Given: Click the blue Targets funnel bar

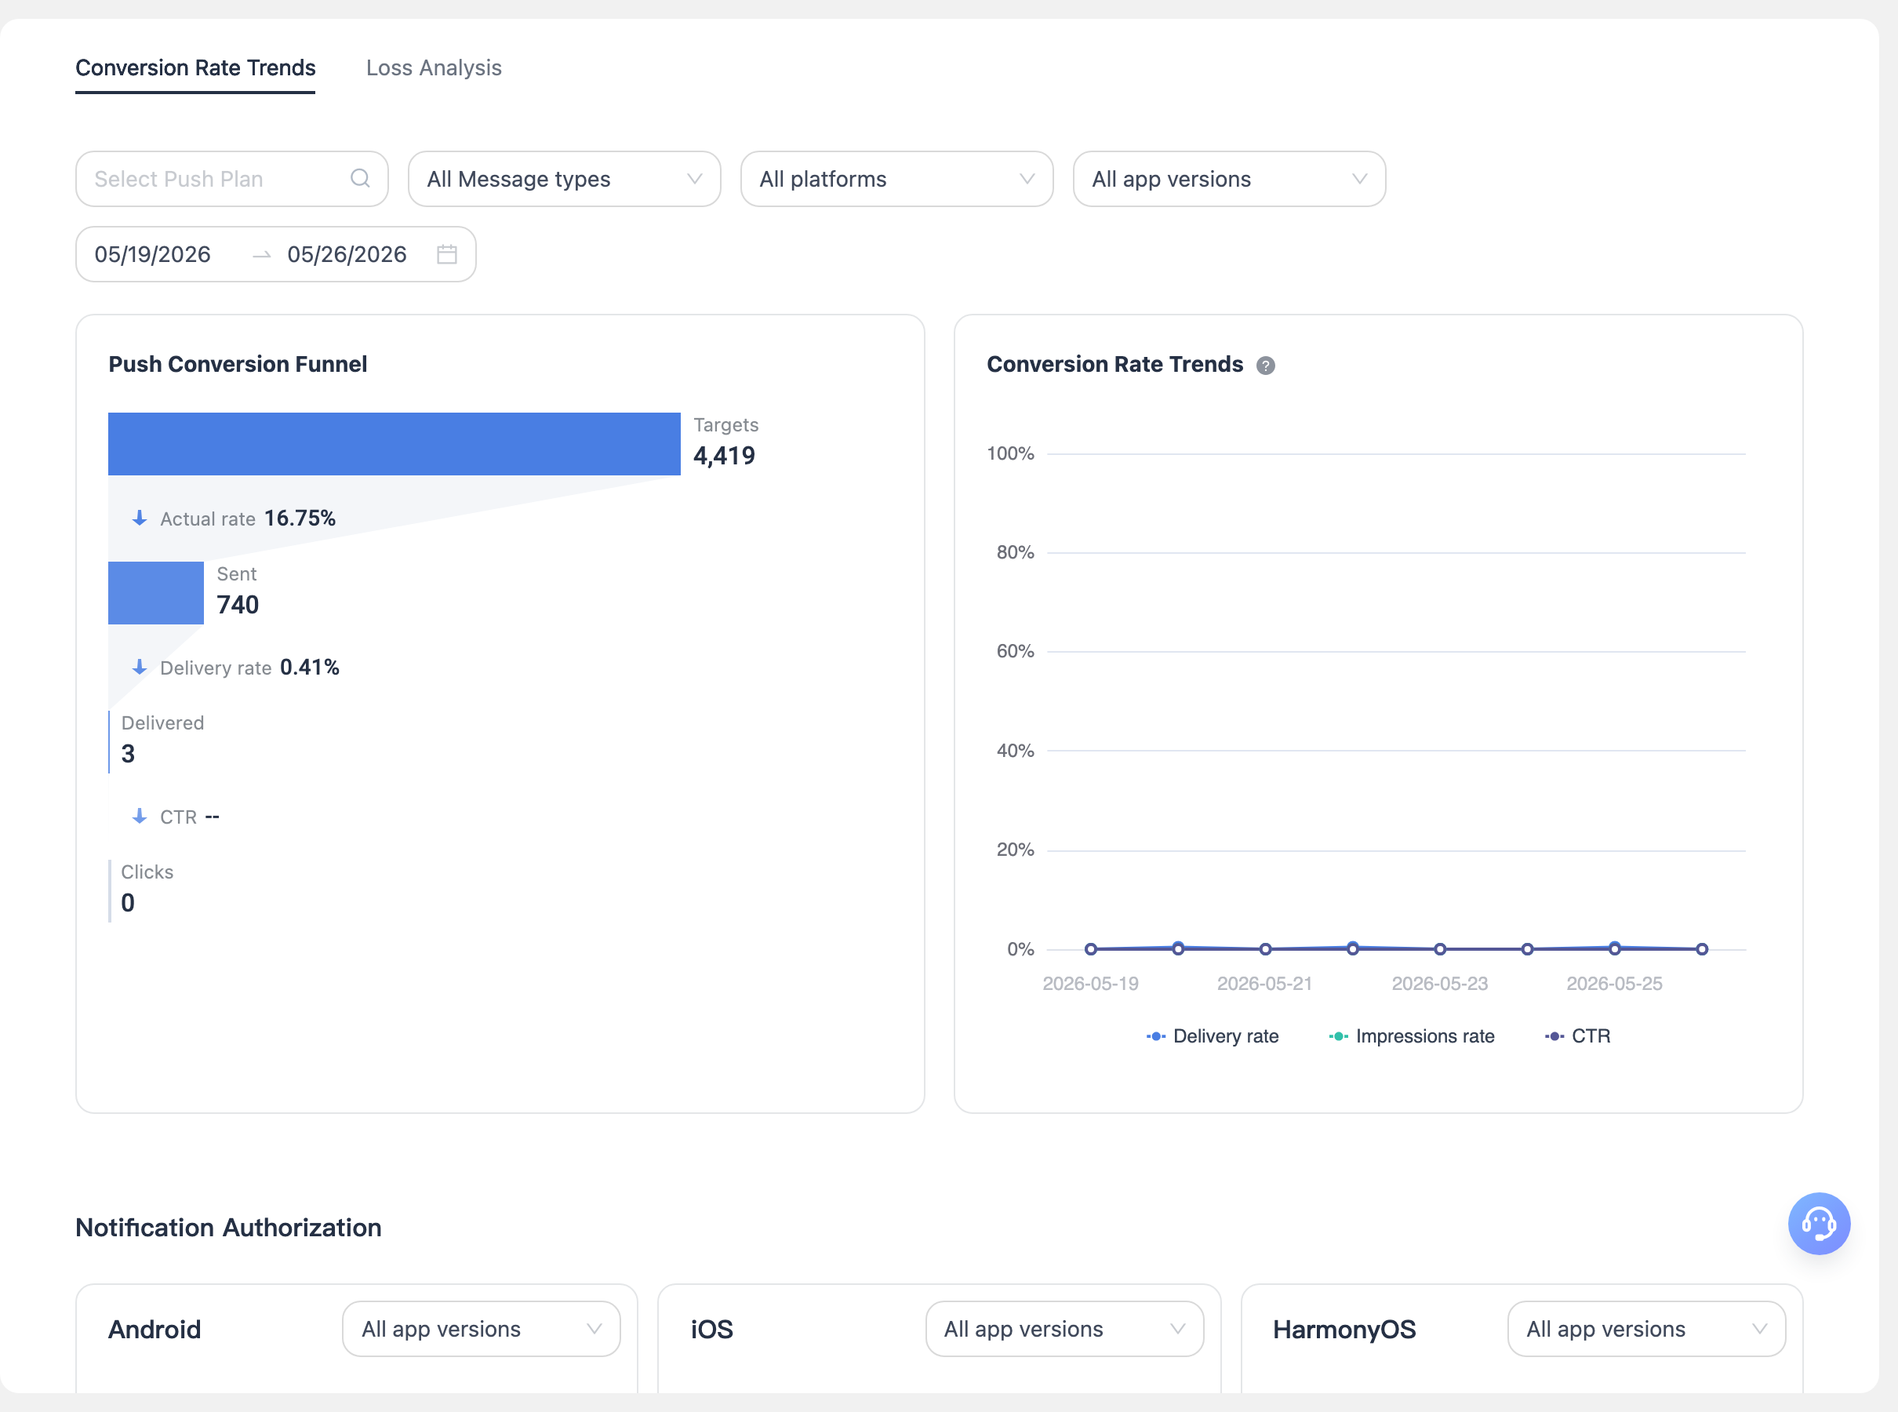Looking at the screenshot, I should 394,443.
